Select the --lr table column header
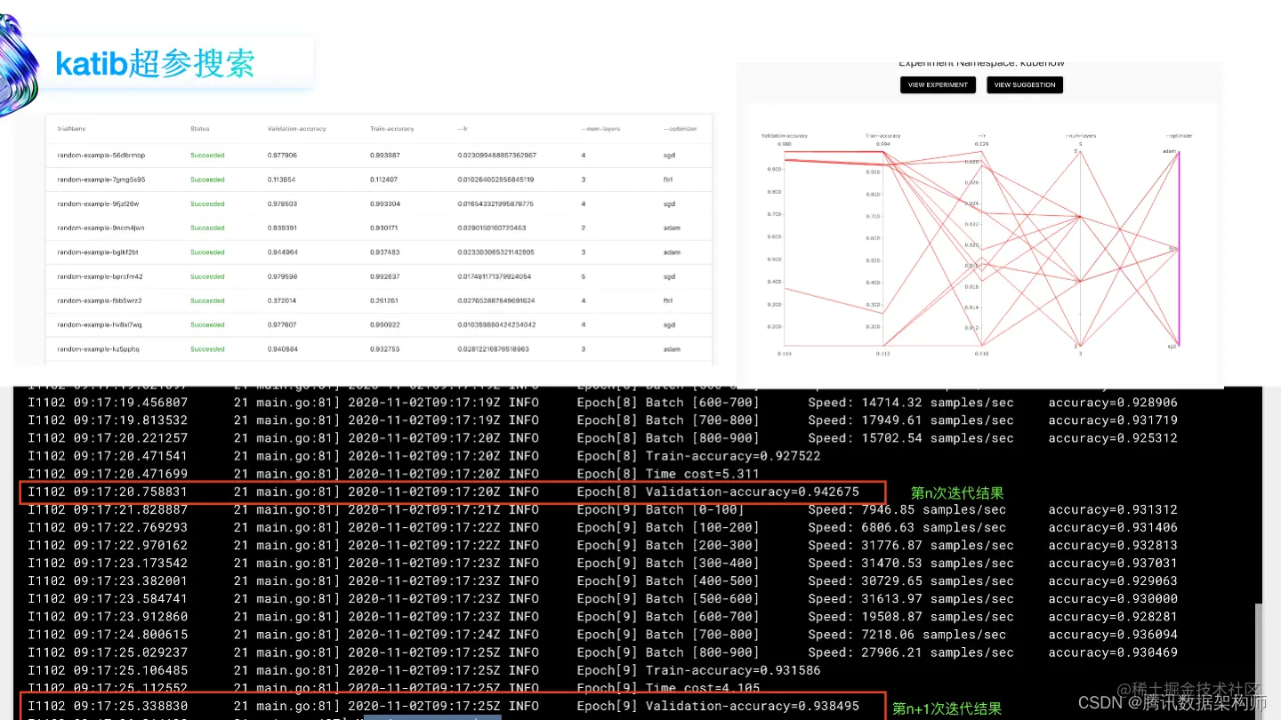 [463, 129]
